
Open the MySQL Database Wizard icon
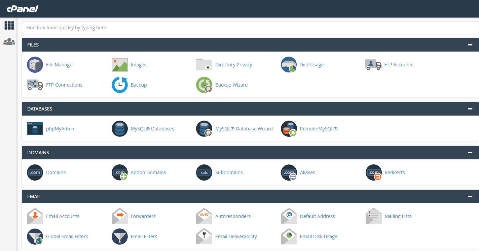tap(204, 129)
